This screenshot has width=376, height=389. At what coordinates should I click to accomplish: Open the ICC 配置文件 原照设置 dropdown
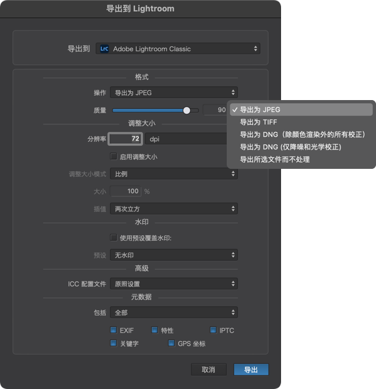pyautogui.click(x=174, y=283)
